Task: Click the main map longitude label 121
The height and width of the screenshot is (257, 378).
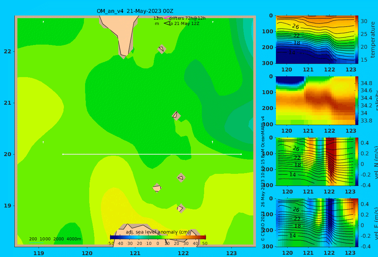Action: coord(135,253)
